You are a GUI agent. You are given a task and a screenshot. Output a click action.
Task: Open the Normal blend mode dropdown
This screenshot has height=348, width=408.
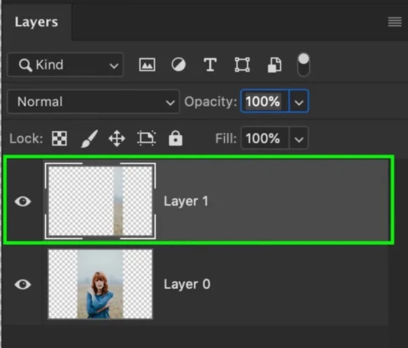coord(93,101)
